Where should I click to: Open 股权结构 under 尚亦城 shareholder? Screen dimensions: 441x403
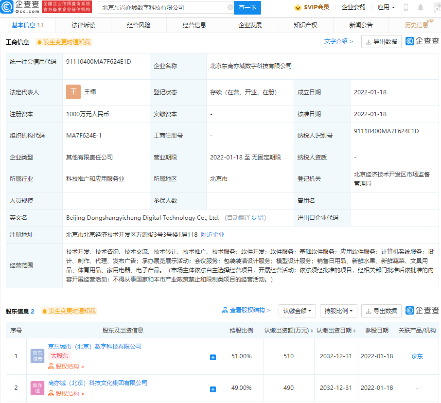(66, 394)
